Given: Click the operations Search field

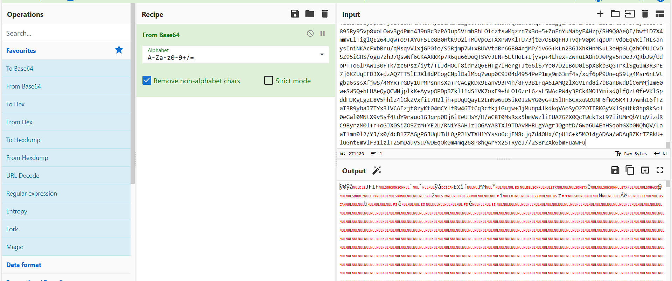Looking at the screenshot, I should click(66, 33).
